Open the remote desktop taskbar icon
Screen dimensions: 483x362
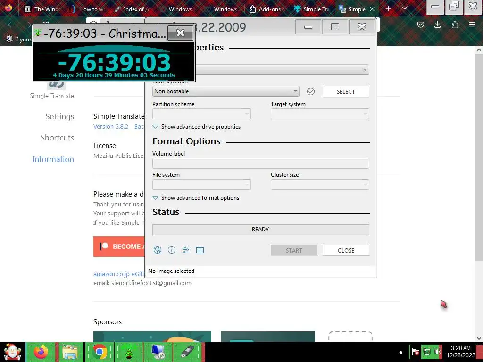pos(158,352)
